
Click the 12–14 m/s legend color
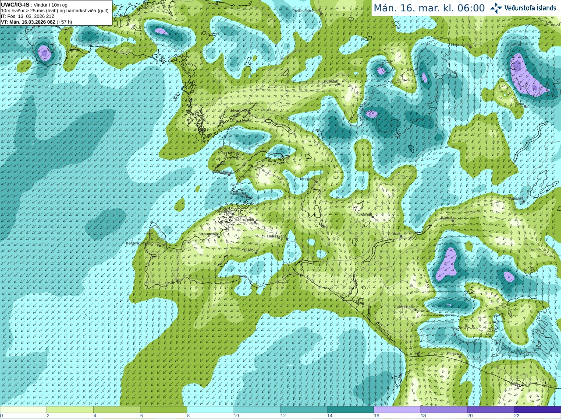pyautogui.click(x=304, y=410)
